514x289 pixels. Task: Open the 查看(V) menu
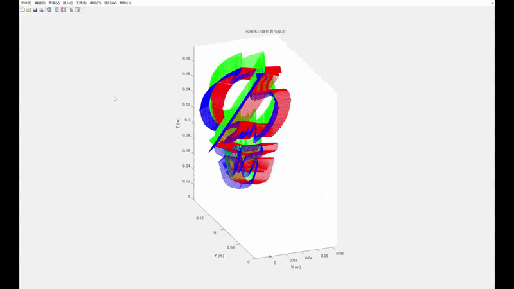pyautogui.click(x=54, y=3)
